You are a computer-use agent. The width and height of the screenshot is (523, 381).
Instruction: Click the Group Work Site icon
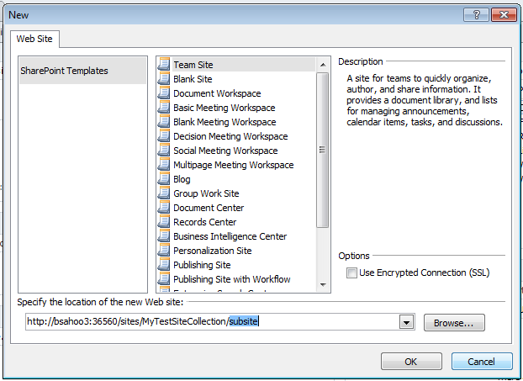point(164,193)
